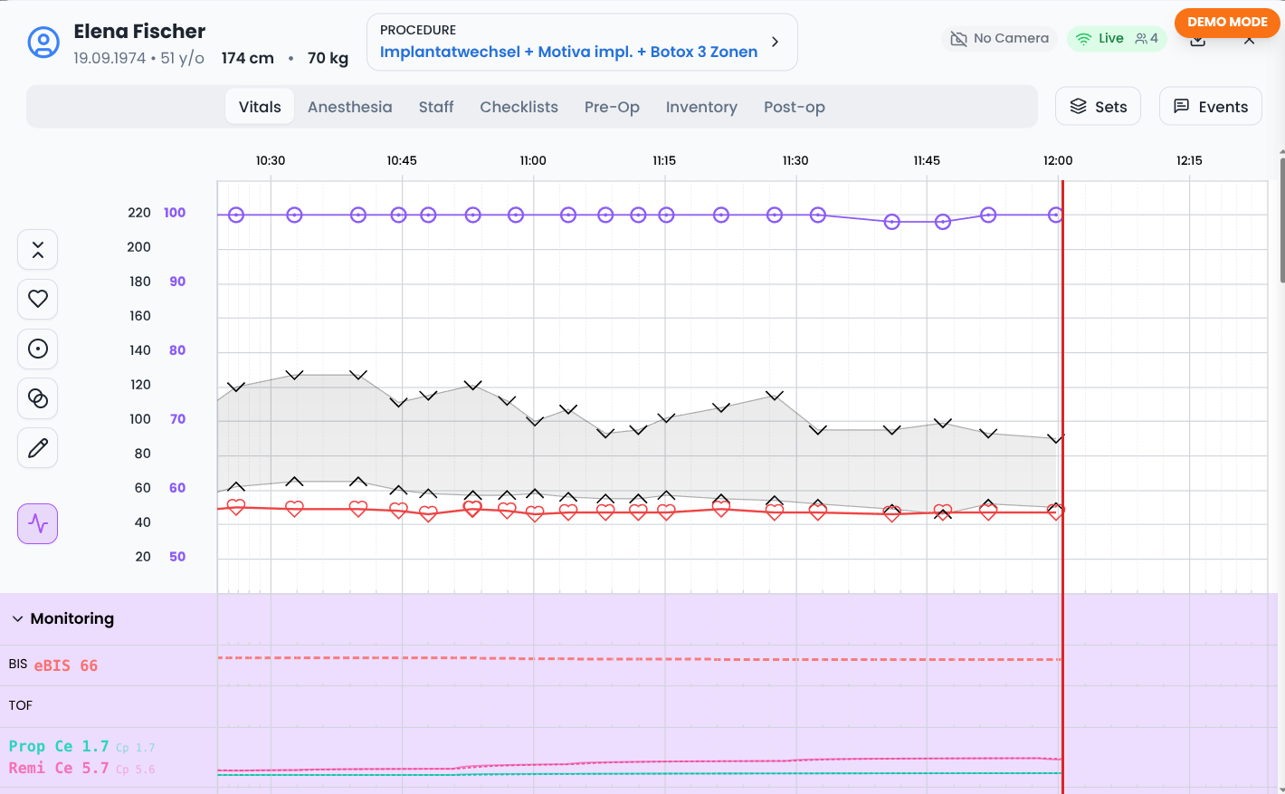Select the overlapping circles tool
This screenshot has height=794, width=1285.
[x=38, y=398]
